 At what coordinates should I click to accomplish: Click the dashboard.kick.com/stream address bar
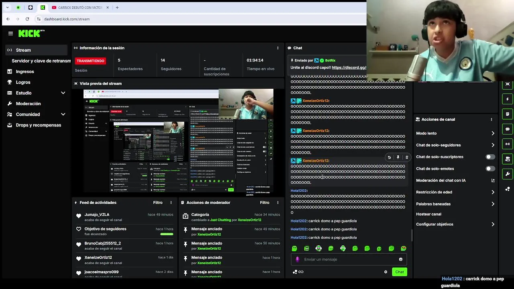click(x=201, y=19)
